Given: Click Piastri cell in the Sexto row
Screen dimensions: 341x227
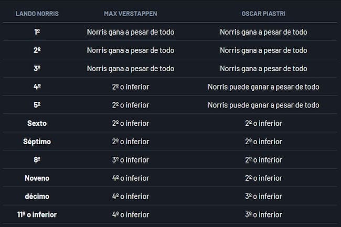Looking at the screenshot, I should coord(263,123).
